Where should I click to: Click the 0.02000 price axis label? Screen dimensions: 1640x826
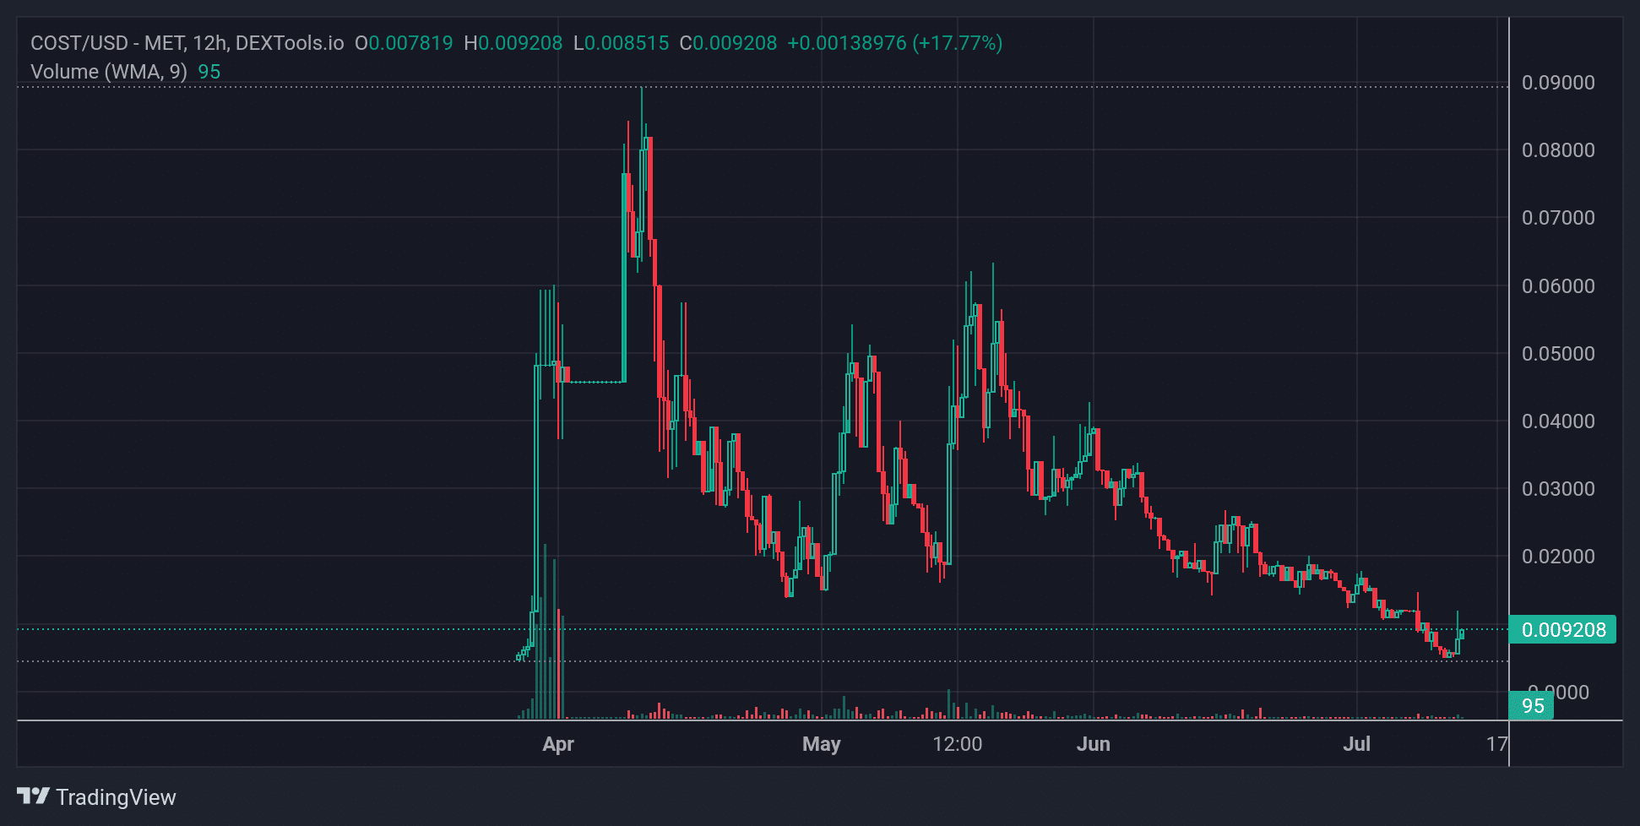coord(1558,557)
